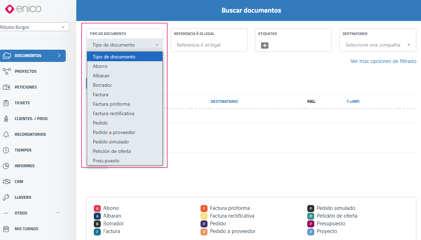
Task: Open the Informes pie chart icon
Action: 6,166
